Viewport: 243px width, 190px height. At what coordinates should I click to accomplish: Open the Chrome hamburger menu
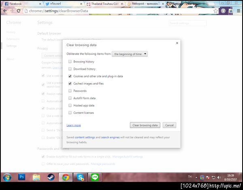(239, 11)
